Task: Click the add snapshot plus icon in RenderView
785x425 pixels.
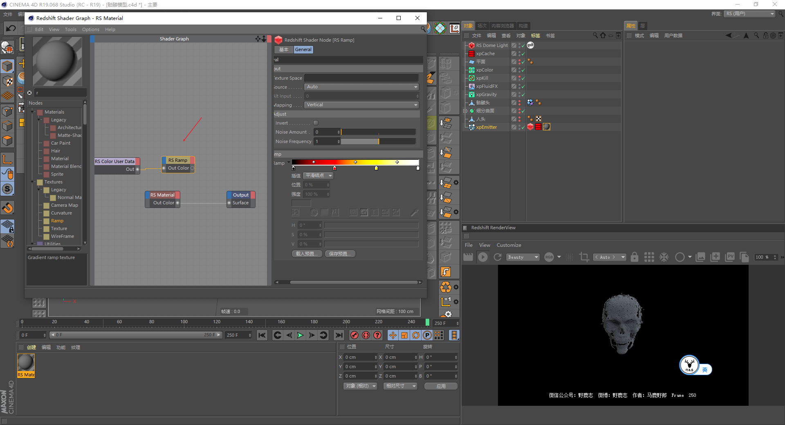Action: pos(715,257)
